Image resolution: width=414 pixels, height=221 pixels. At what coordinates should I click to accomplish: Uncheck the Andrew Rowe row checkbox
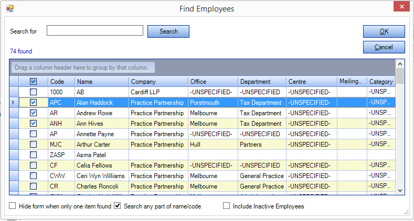pos(33,113)
